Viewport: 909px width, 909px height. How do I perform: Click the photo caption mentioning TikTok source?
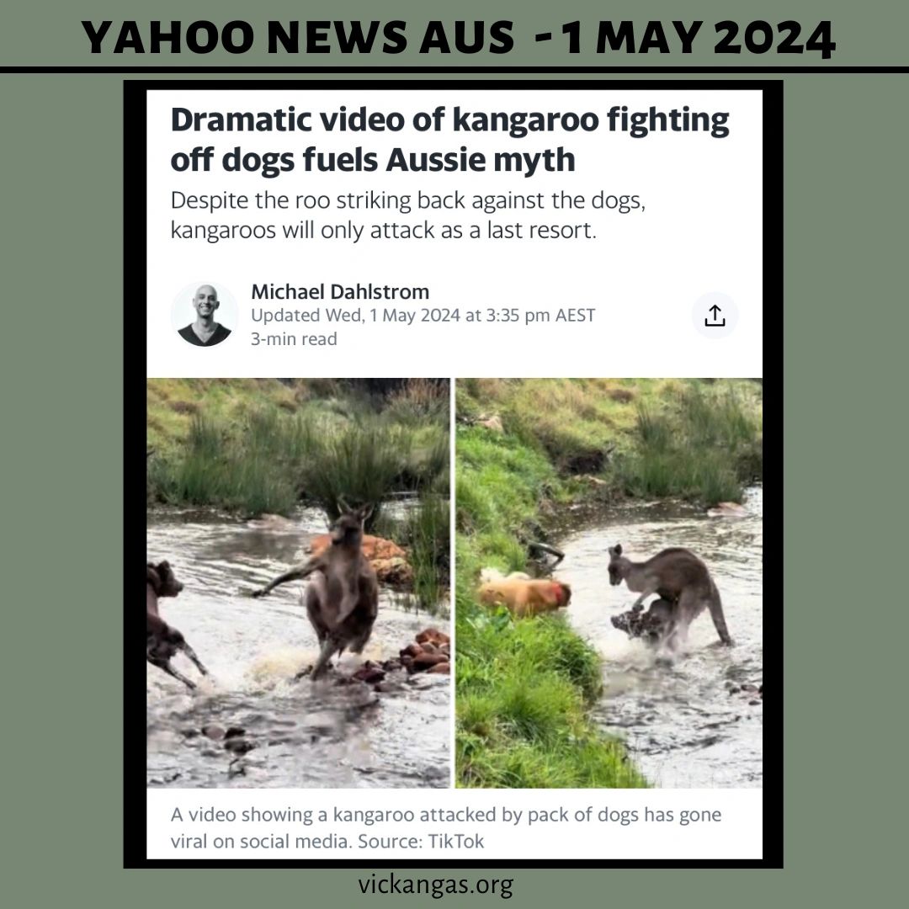[x=445, y=827]
